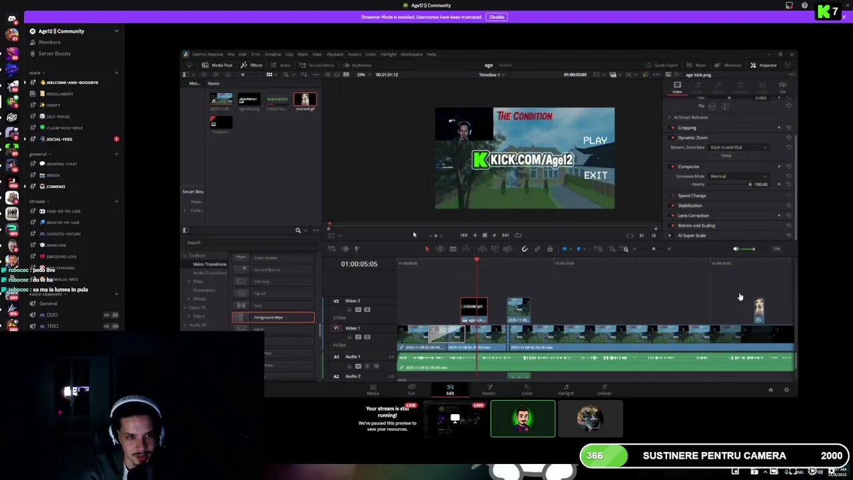Screen dimensions: 853x480
Task: Open the Members entry in Discord sidebar
Action: click(49, 42)
